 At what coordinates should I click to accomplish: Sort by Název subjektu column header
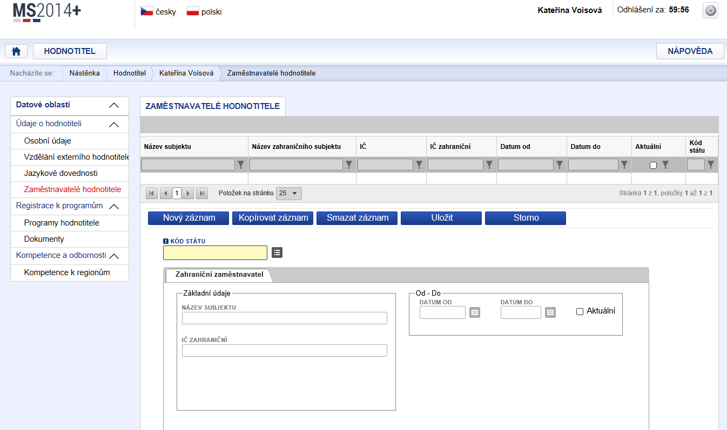pyautogui.click(x=167, y=147)
